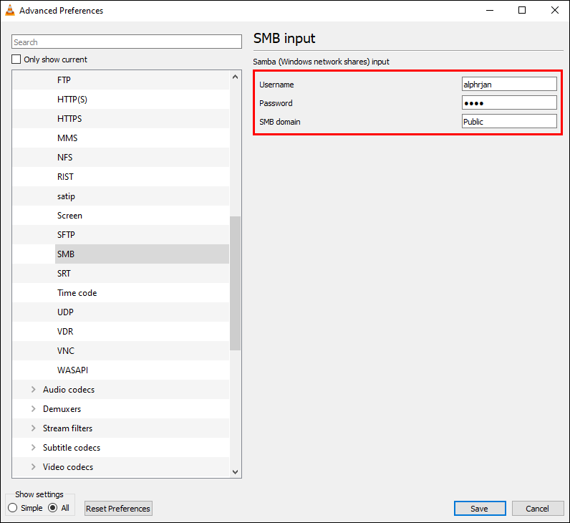The width and height of the screenshot is (570, 523).
Task: Maximize the Advanced Preferences window
Action: click(522, 11)
